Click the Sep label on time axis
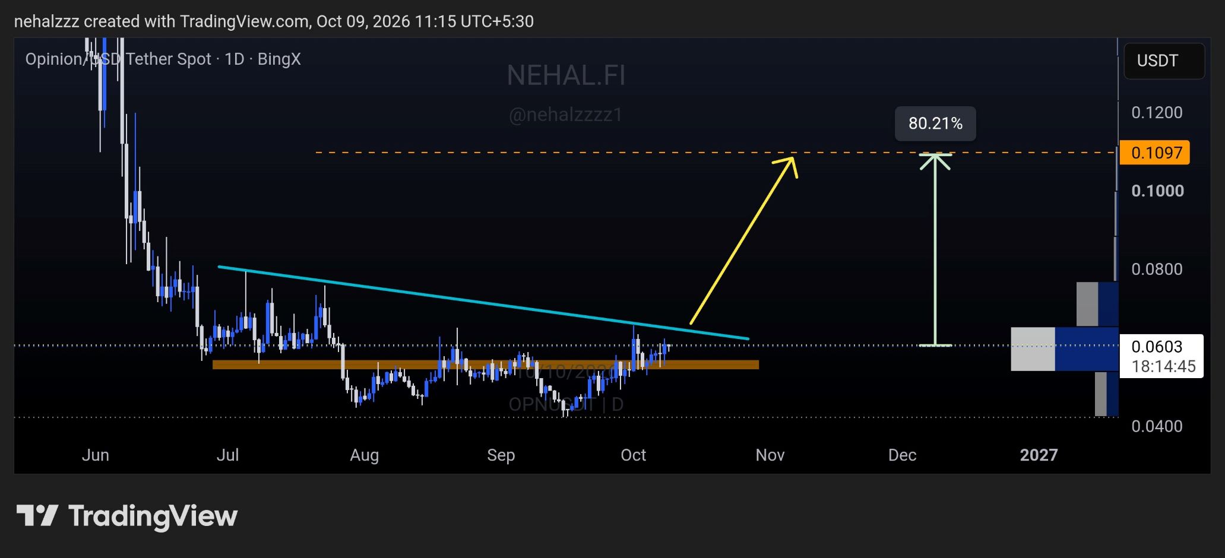 click(x=501, y=455)
